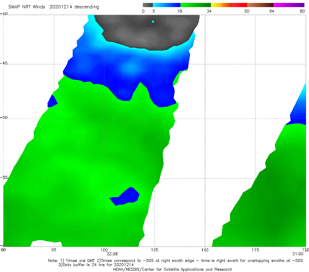Click the latitude label '-55' on the left axis
The width and height of the screenshot is (309, 272).
[x=4, y=177]
